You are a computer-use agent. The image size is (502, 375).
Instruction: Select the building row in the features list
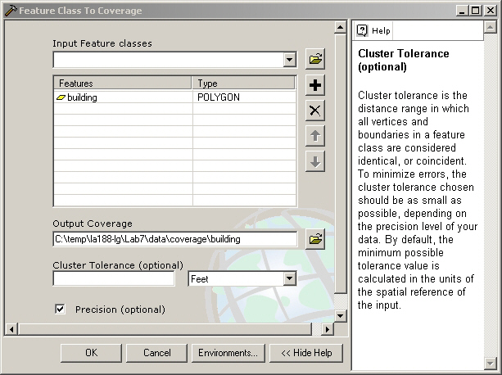174,97
